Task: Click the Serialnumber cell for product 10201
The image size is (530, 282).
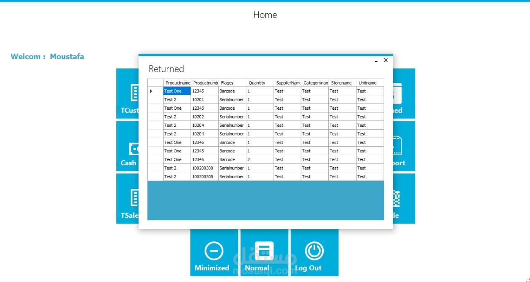Action: [232, 100]
